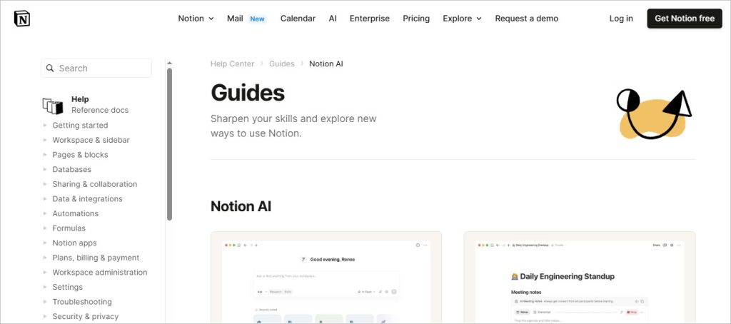Click the Help reference docs book icon
This screenshot has height=324, width=731.
[x=53, y=106]
